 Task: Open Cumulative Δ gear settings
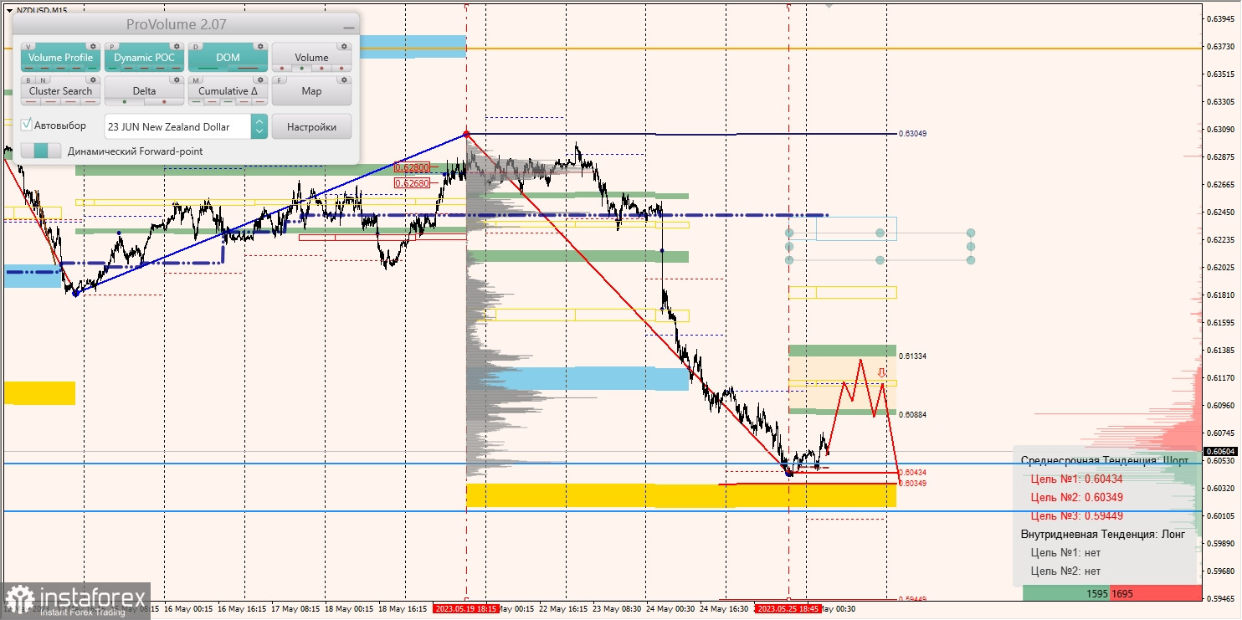pos(260,79)
